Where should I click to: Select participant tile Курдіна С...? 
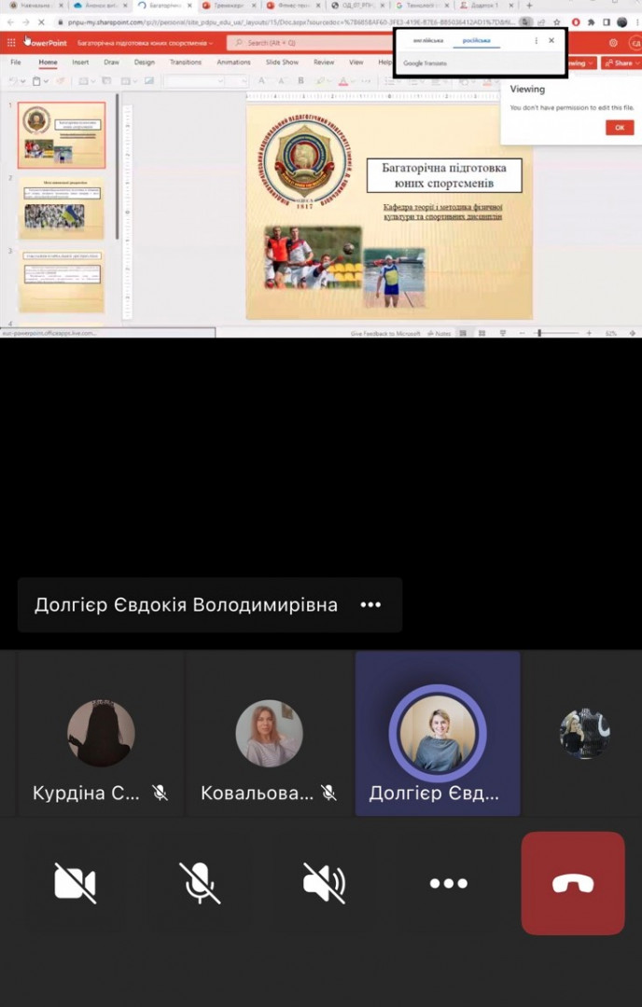(x=101, y=734)
